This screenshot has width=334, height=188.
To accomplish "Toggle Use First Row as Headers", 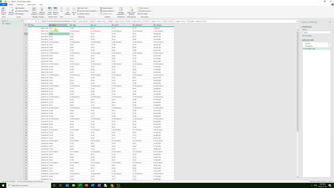I will tap(87, 11).
